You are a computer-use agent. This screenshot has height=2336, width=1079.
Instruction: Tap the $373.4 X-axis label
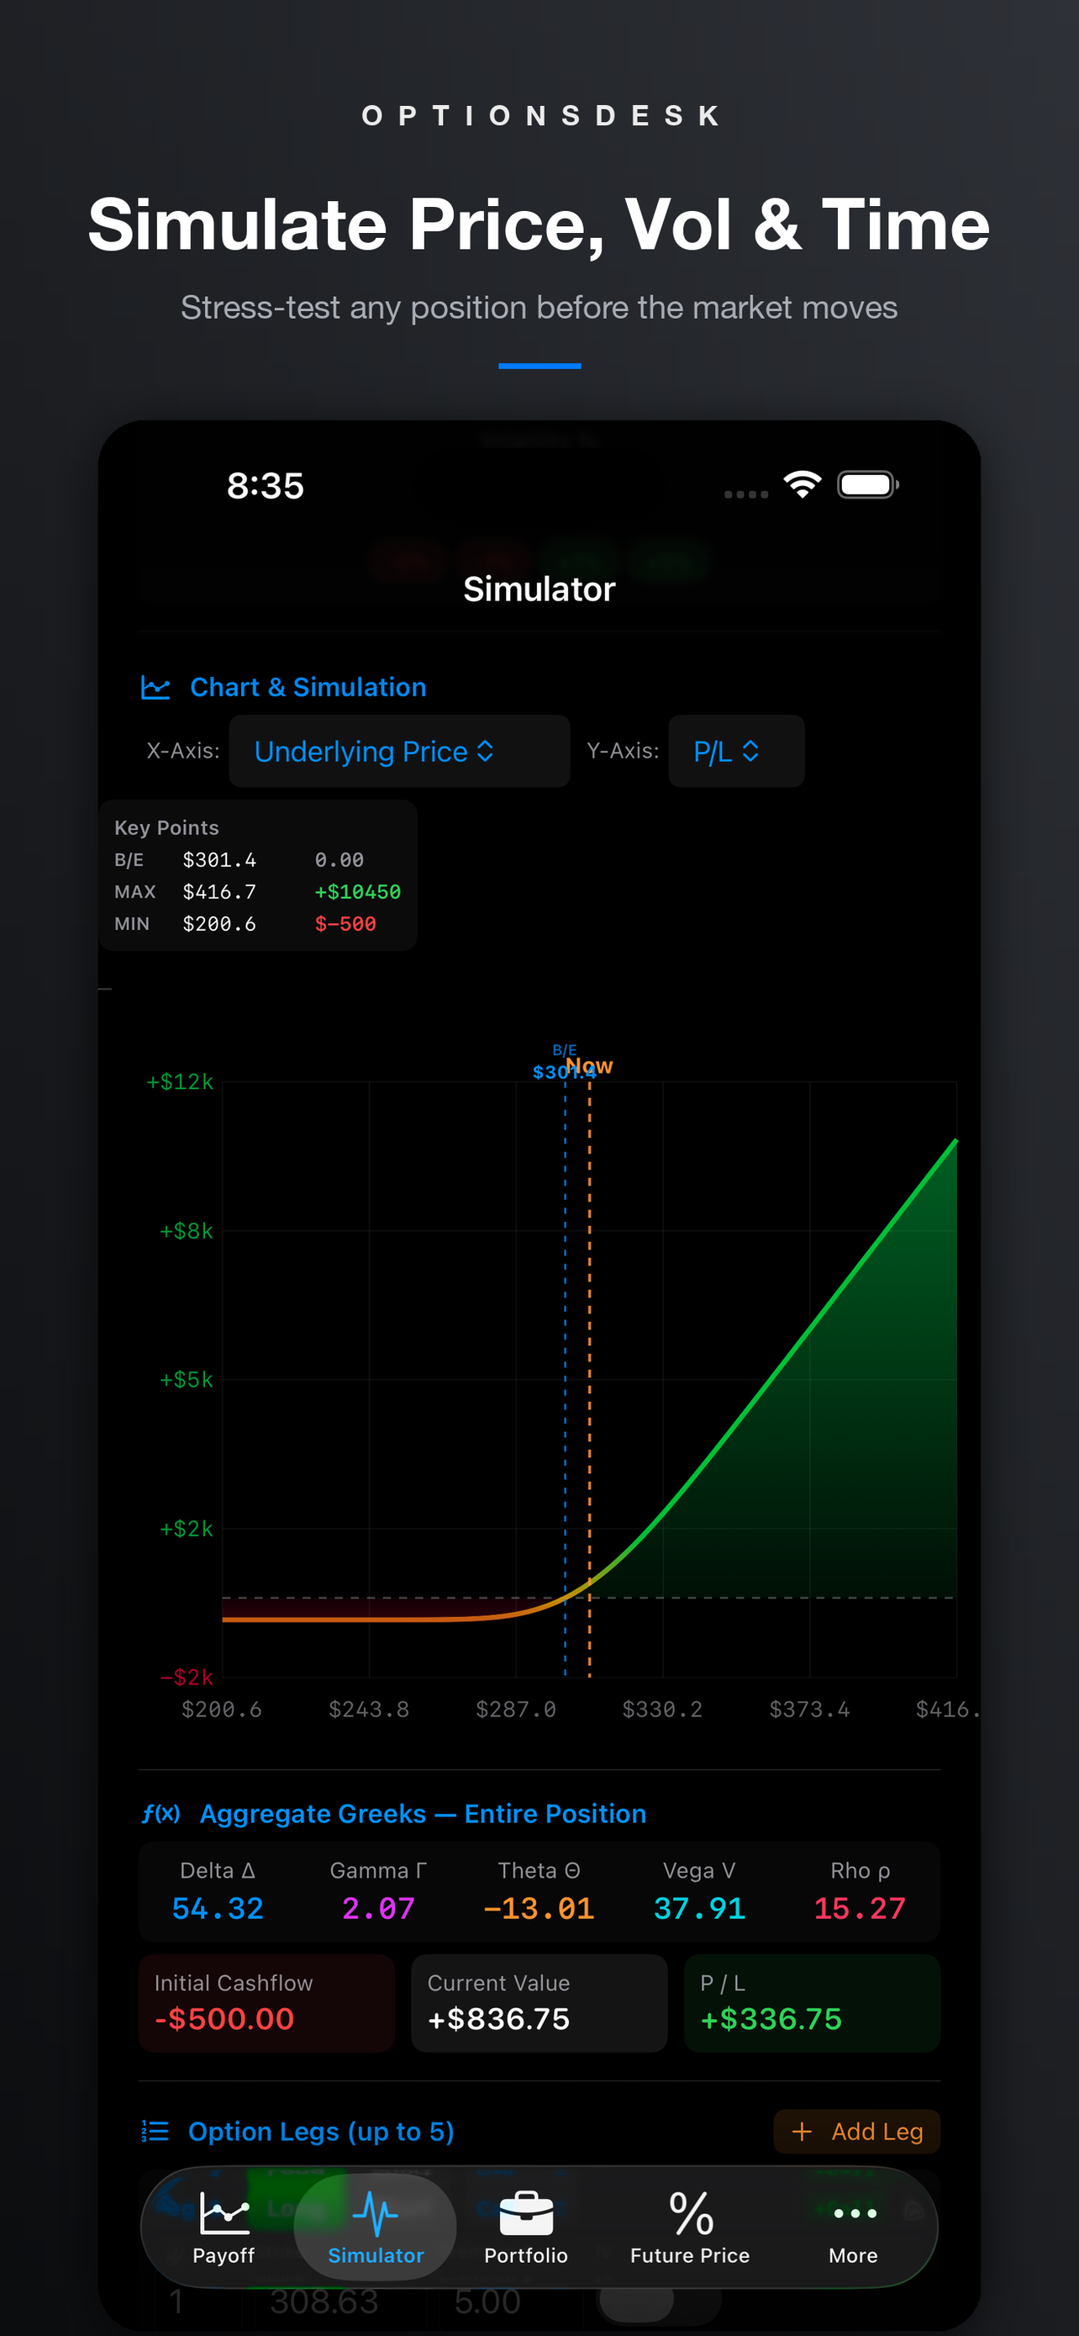pyautogui.click(x=809, y=1710)
